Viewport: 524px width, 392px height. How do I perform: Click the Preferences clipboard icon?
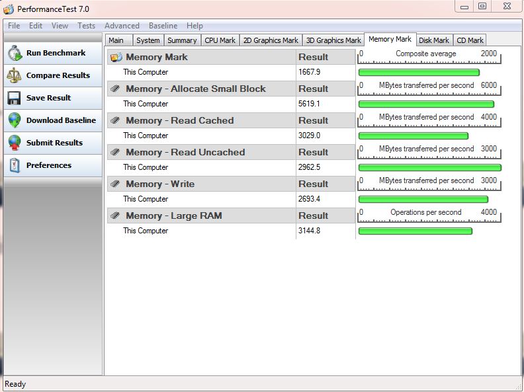tap(14, 165)
